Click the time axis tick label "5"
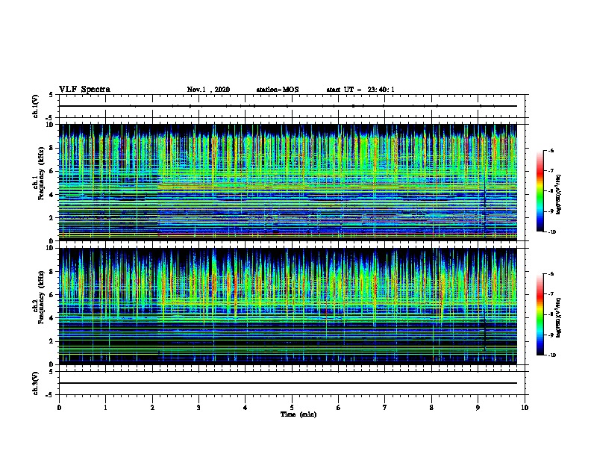This screenshot has width=591, height=457. [292, 408]
